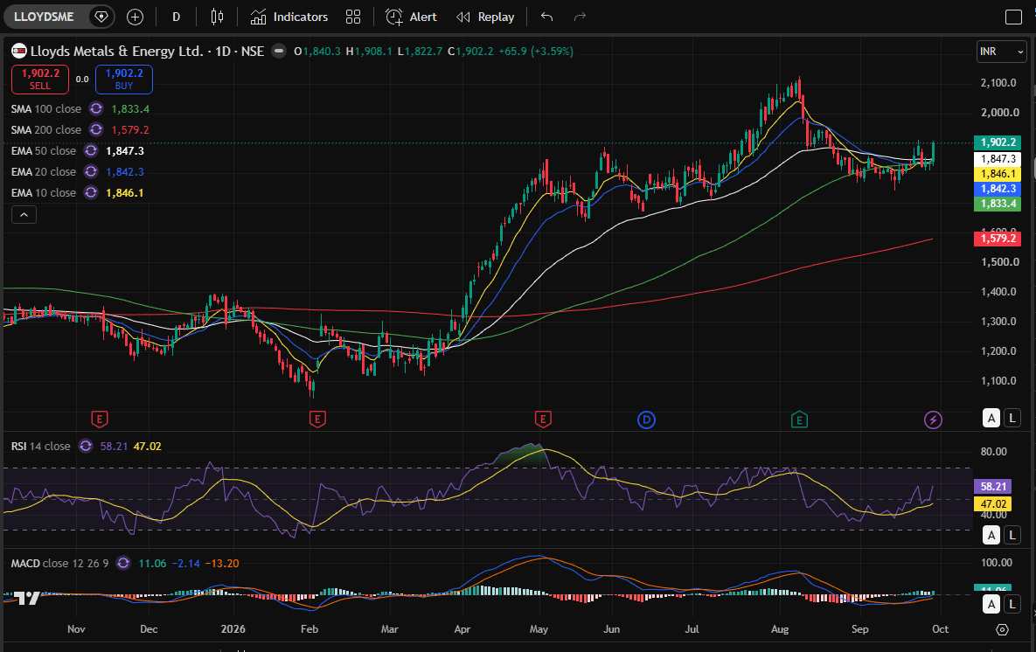Click the white 1,847.3 EMA 50 price label

click(x=998, y=159)
